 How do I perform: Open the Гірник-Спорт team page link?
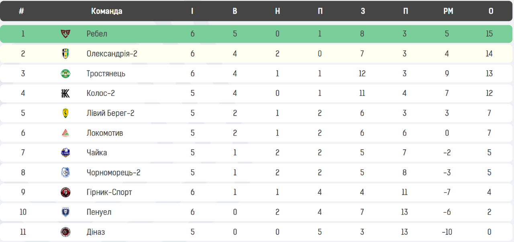[x=109, y=192]
